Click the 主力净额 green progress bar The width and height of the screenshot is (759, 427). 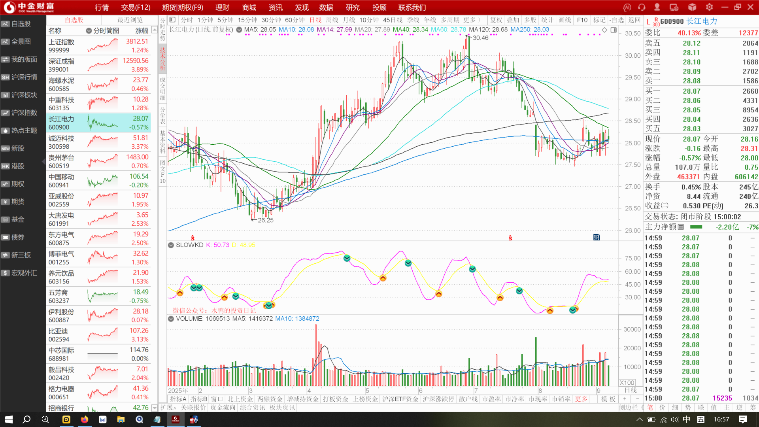coord(696,227)
